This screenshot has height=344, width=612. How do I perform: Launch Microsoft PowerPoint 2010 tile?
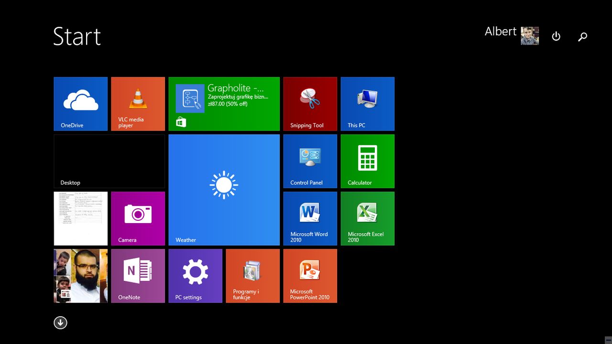(x=310, y=276)
